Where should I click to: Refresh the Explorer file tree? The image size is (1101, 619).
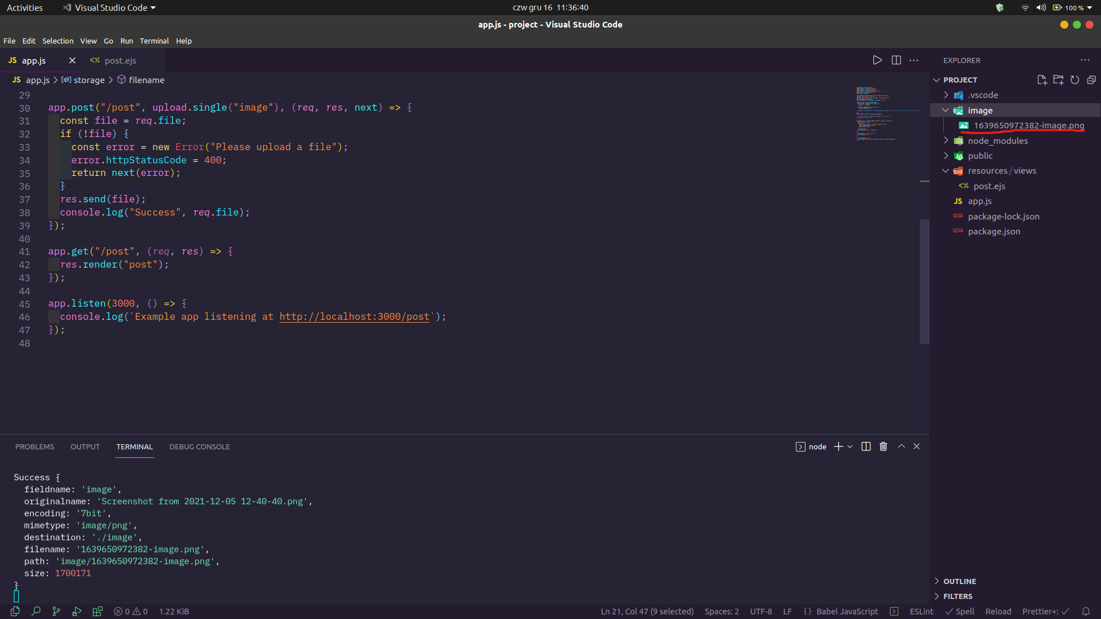click(1075, 80)
